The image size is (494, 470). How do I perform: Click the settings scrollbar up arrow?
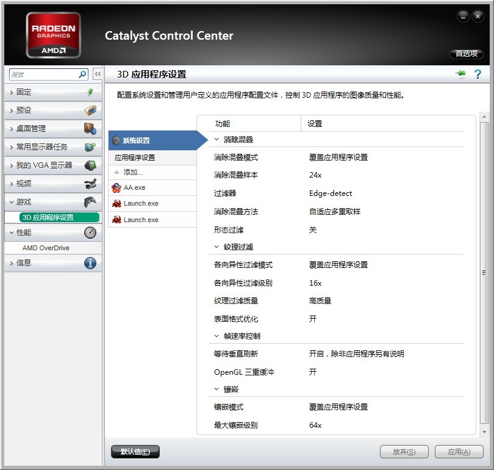[484, 117]
